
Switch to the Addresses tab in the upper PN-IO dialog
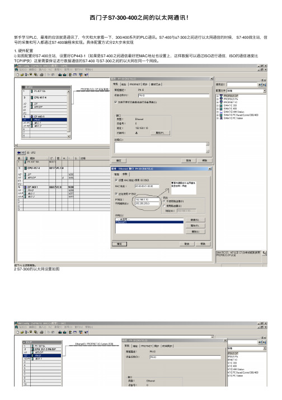point(124,84)
